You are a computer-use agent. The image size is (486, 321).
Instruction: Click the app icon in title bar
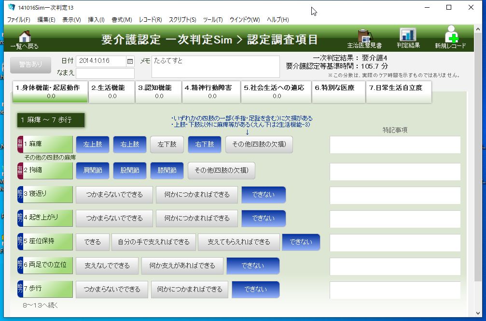pyautogui.click(x=11, y=8)
